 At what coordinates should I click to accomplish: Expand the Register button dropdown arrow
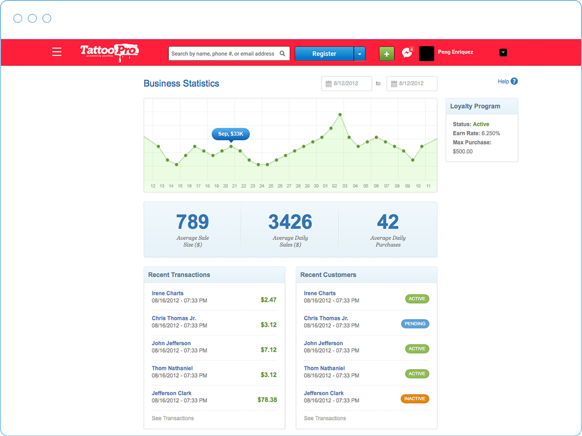pos(359,54)
